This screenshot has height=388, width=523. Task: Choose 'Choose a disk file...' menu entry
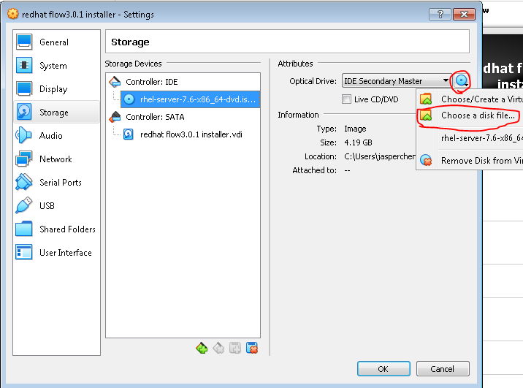(470, 115)
